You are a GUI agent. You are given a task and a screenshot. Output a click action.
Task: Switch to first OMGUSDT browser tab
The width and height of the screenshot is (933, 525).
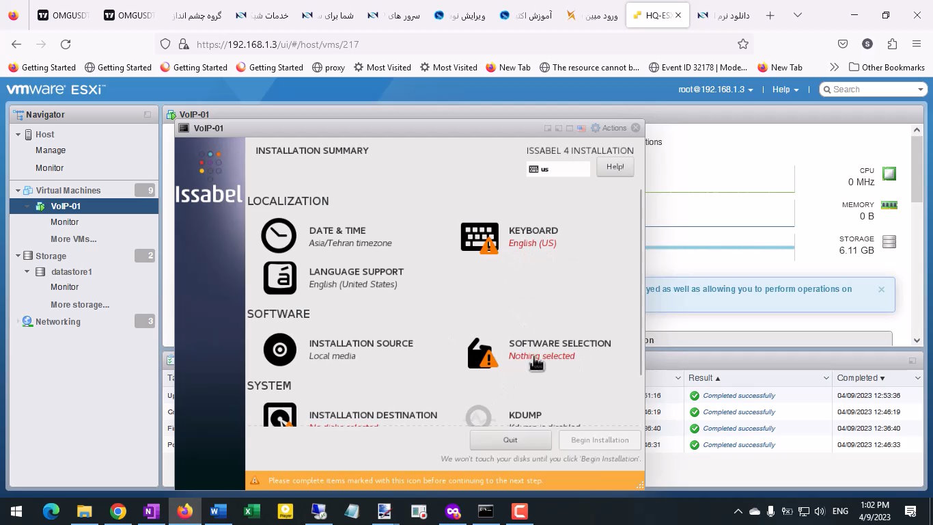(x=64, y=15)
